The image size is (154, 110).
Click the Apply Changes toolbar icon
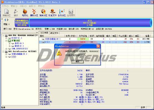coord(71,12)
